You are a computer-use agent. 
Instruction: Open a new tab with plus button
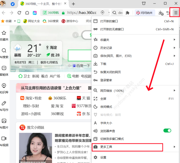[x=73, y=4]
